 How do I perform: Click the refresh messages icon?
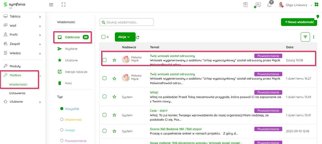pyautogui.click(x=138, y=37)
